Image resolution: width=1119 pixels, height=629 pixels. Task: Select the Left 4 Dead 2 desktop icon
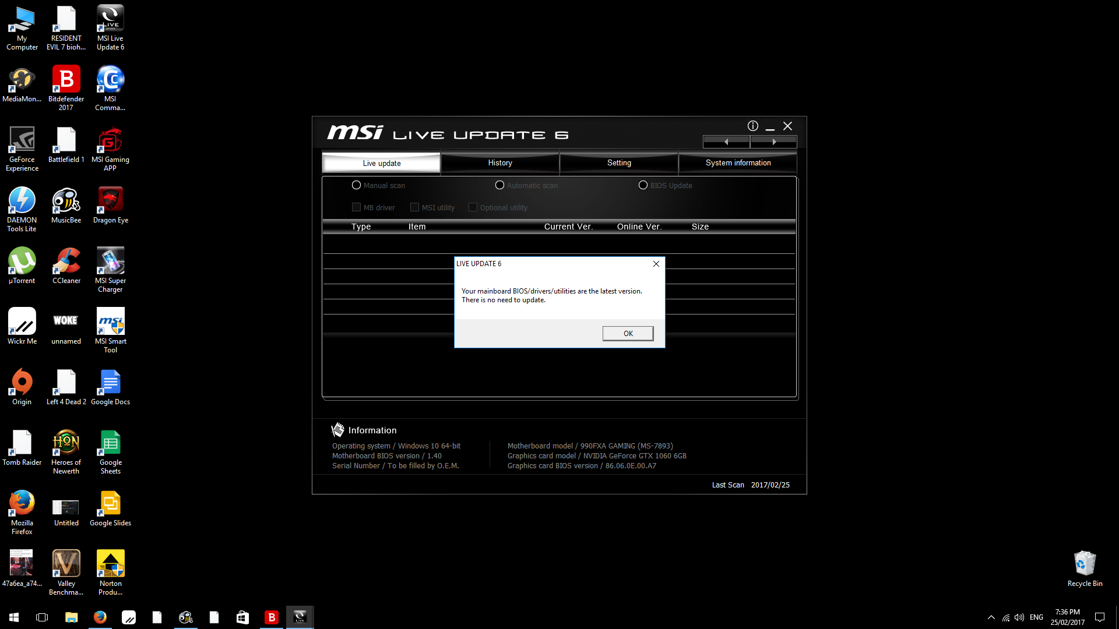(66, 387)
